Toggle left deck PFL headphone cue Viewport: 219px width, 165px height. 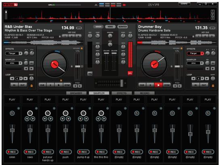click(x=90, y=74)
